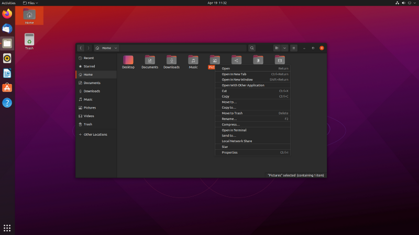Open the Music folder icon
The width and height of the screenshot is (419, 235).
(x=193, y=60)
